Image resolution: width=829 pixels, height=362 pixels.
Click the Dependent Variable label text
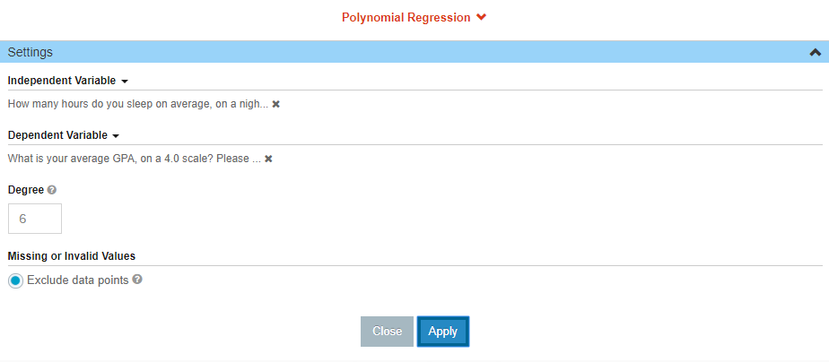pyautogui.click(x=57, y=135)
